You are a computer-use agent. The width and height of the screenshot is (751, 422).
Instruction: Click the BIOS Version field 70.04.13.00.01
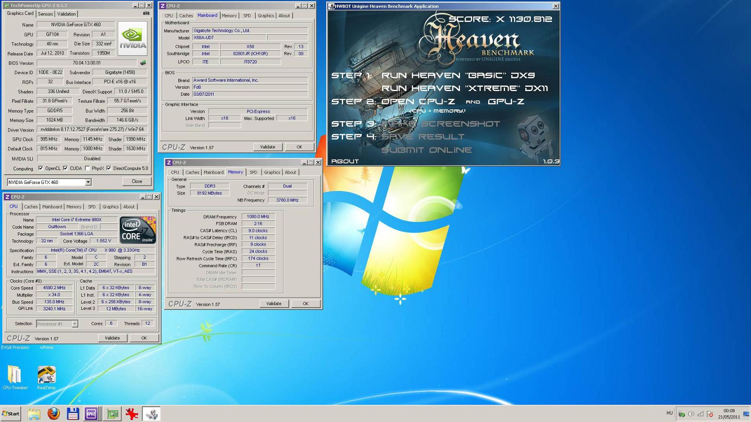point(87,62)
